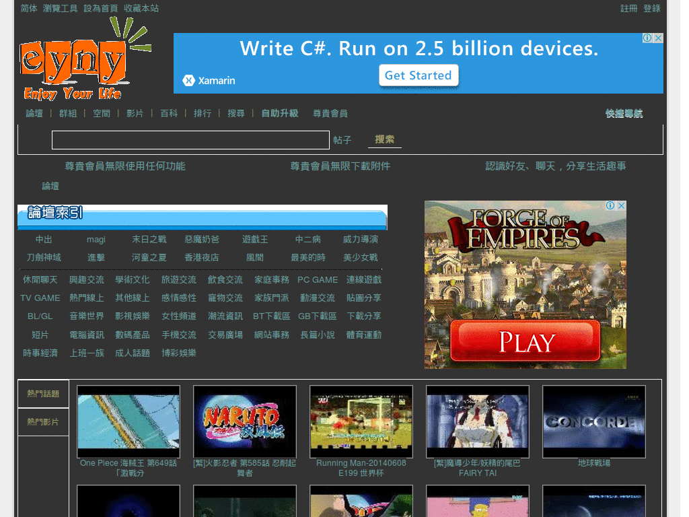Click the 論壇索引 header bar
The height and width of the screenshot is (517, 689).
[203, 217]
